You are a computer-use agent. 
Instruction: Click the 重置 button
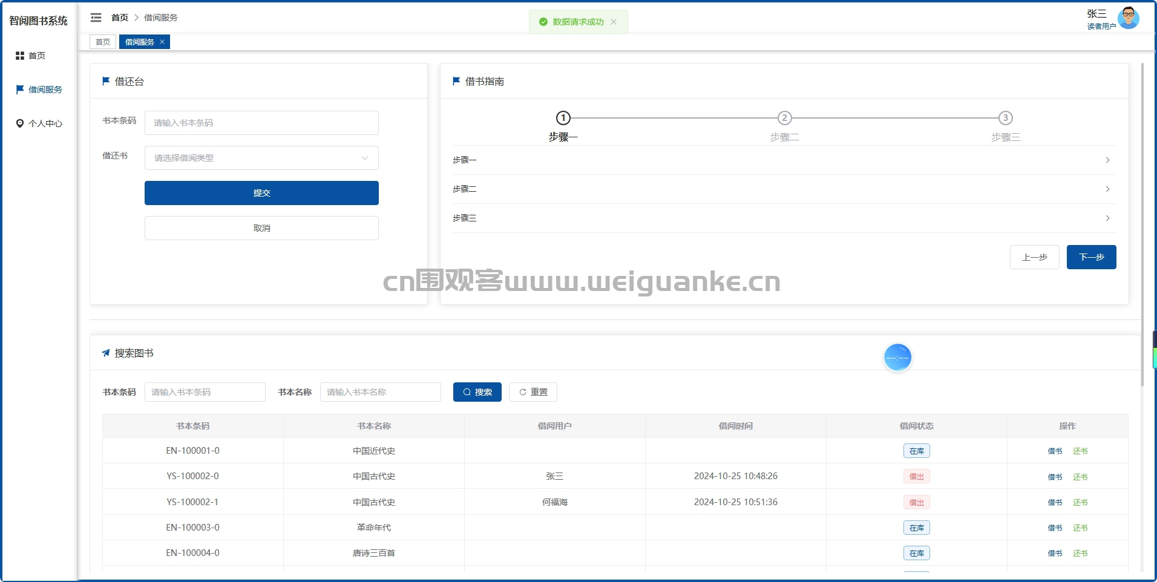[x=533, y=392]
